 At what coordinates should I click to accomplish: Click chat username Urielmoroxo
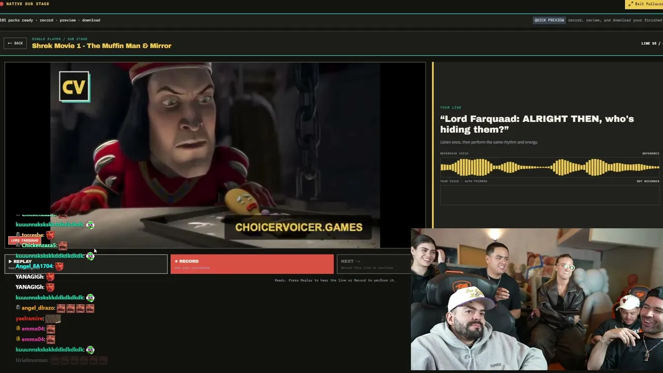(x=32, y=360)
